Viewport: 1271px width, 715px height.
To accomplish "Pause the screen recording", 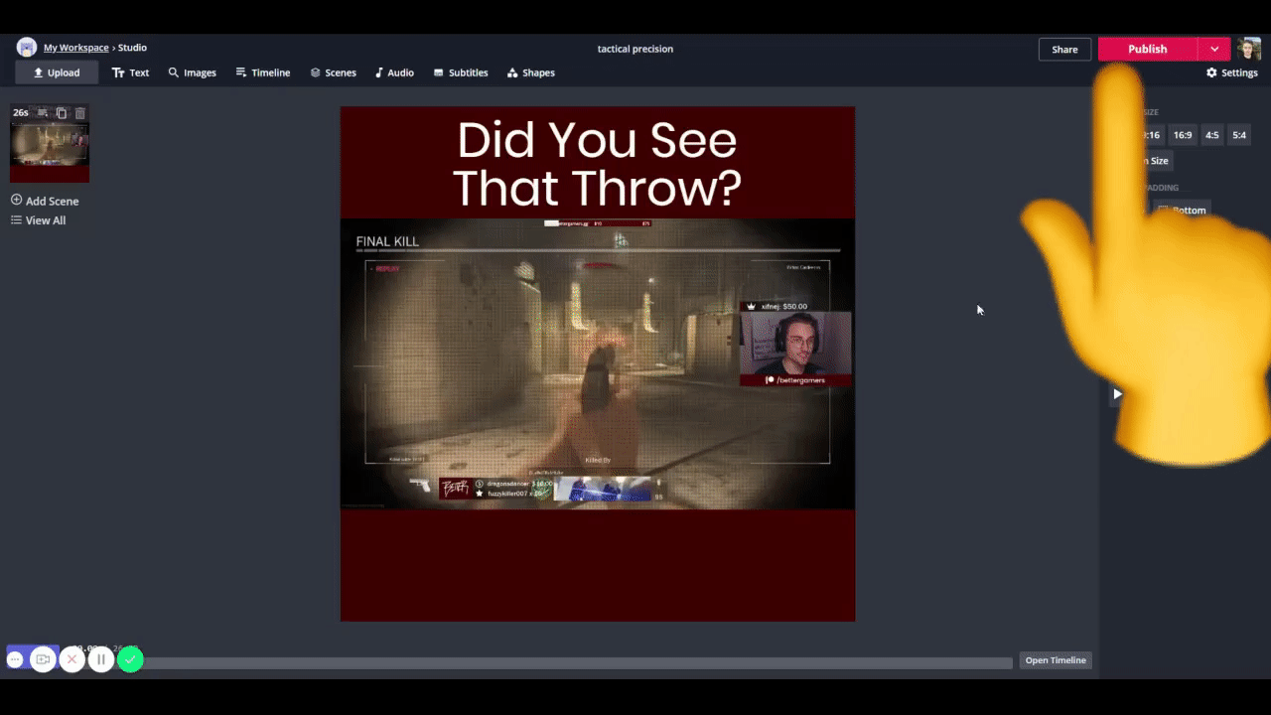I will 101,659.
